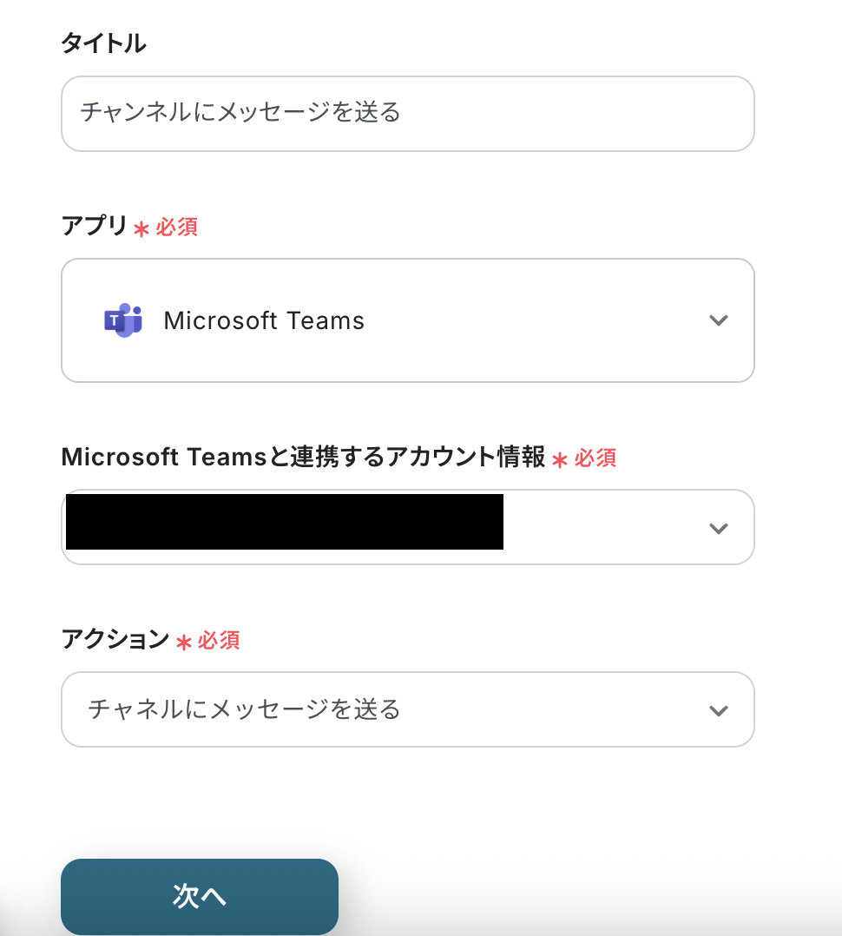Click the 必須 marker next to アカウント情報
Viewport: 842px width, 936px height.
pyautogui.click(x=595, y=458)
